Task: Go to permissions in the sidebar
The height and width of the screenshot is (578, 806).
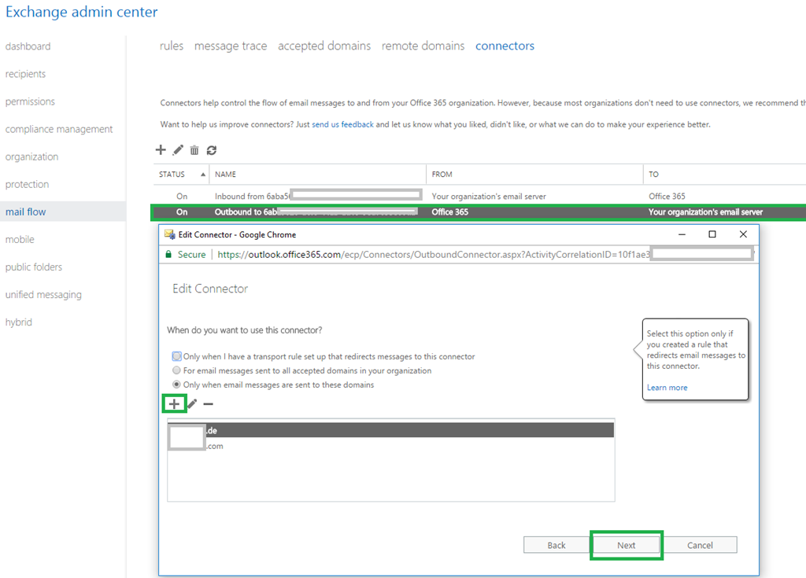Action: [31, 101]
